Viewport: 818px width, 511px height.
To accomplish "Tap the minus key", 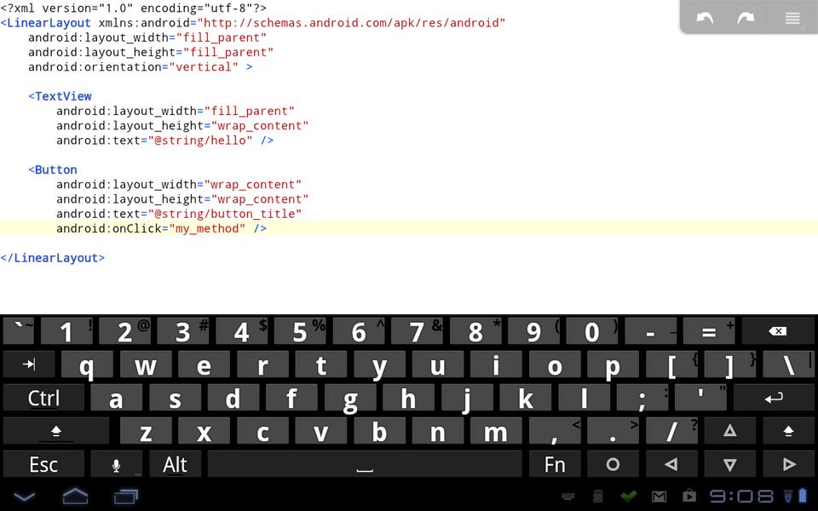I will click(x=650, y=331).
